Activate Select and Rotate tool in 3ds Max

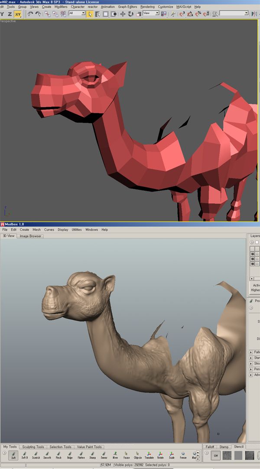pyautogui.click(x=130, y=14)
